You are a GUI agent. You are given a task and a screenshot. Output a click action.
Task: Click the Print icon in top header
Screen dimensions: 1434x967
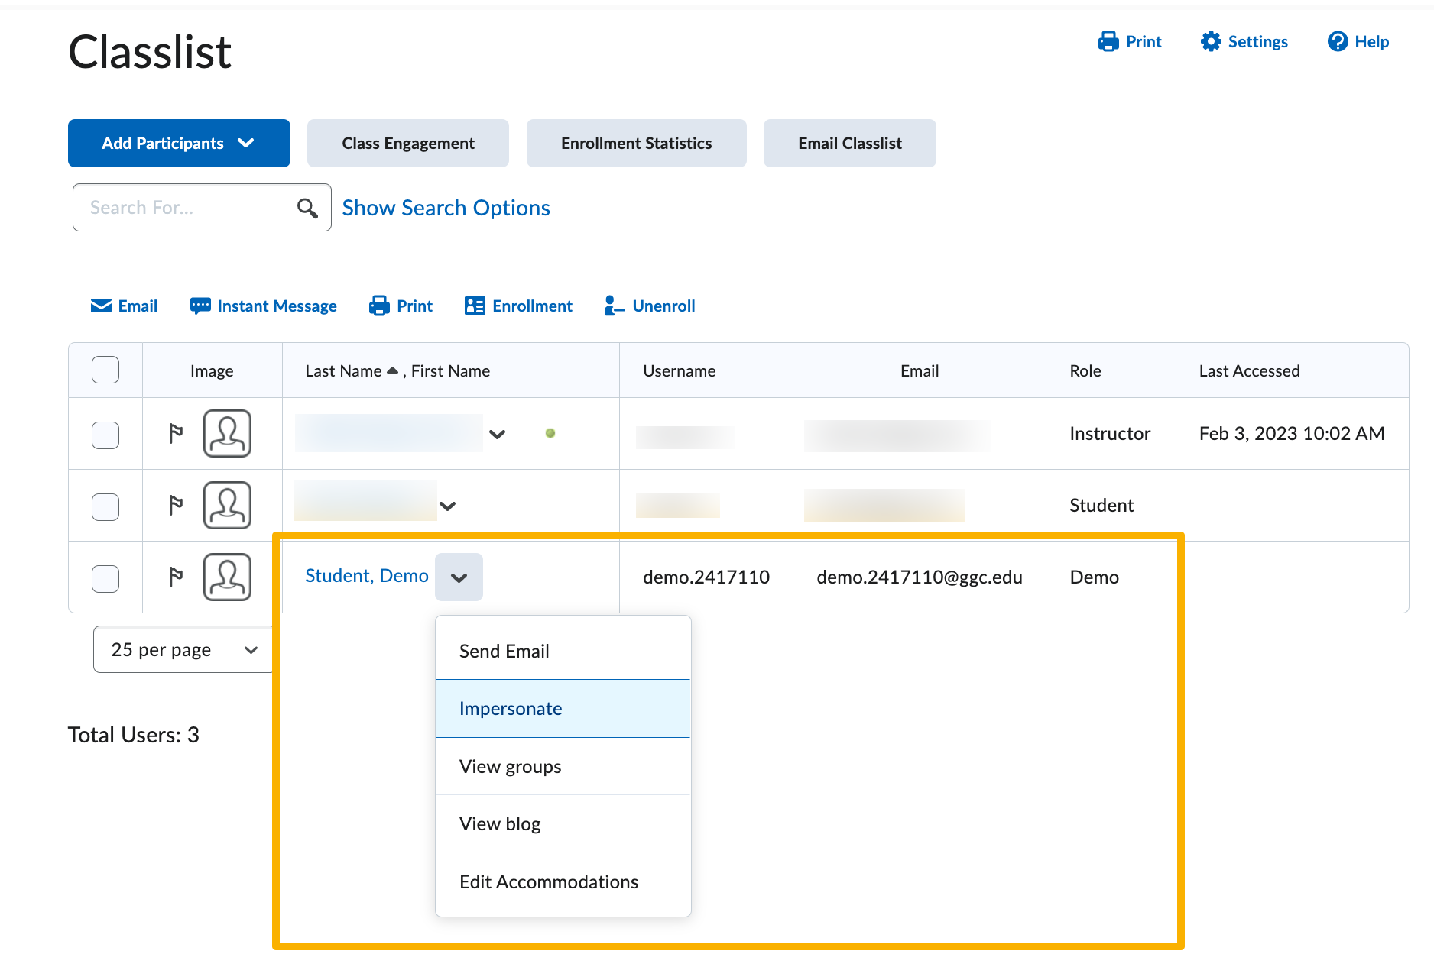pyautogui.click(x=1108, y=42)
